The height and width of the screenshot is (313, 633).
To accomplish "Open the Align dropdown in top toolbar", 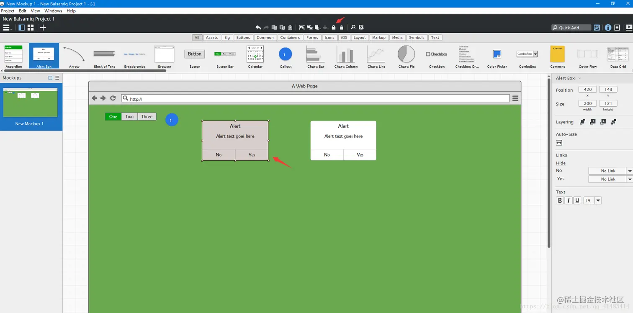I will pos(325,27).
